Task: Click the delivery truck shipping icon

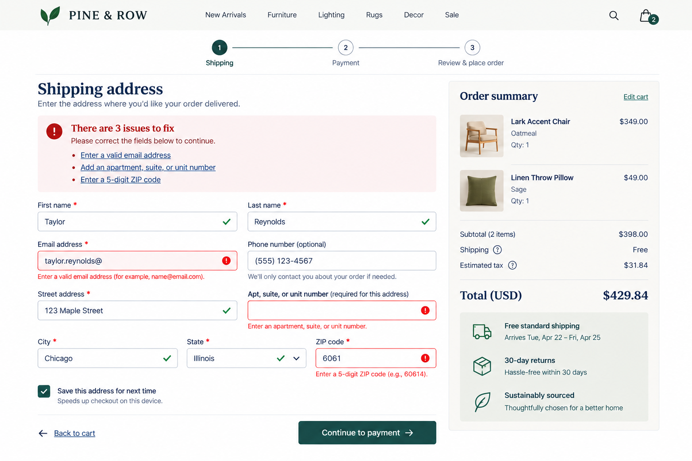Action: [x=482, y=331]
